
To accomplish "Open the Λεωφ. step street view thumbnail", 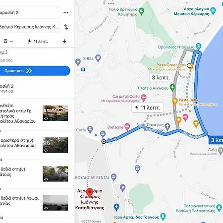I will click(x=55, y=203).
